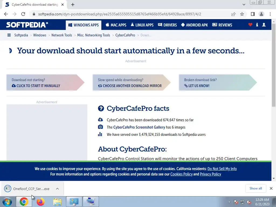Show hidden system tray icons
The width and height of the screenshot is (276, 207).
click(229, 202)
